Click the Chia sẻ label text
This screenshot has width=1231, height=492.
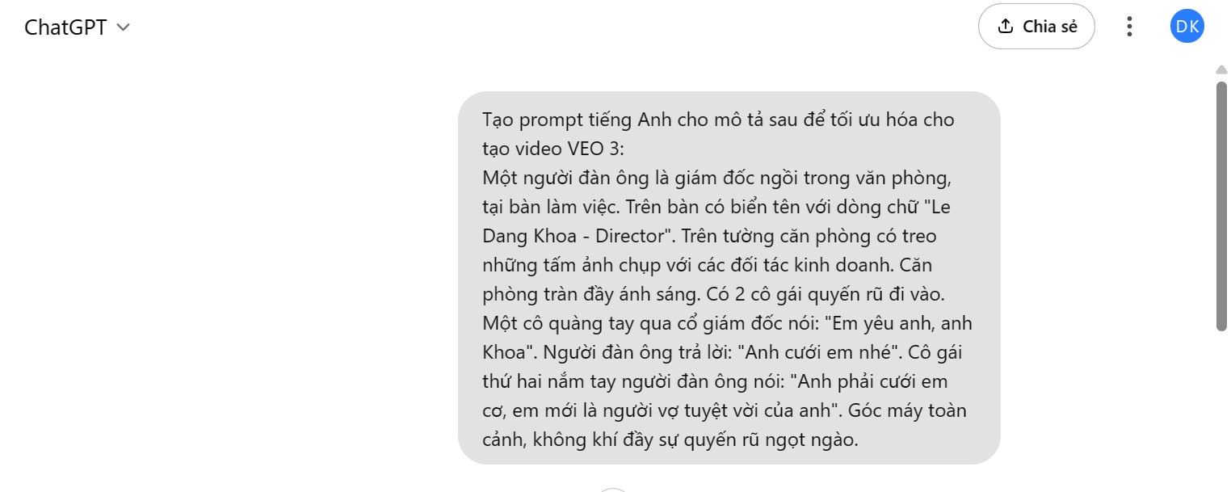click(1050, 27)
